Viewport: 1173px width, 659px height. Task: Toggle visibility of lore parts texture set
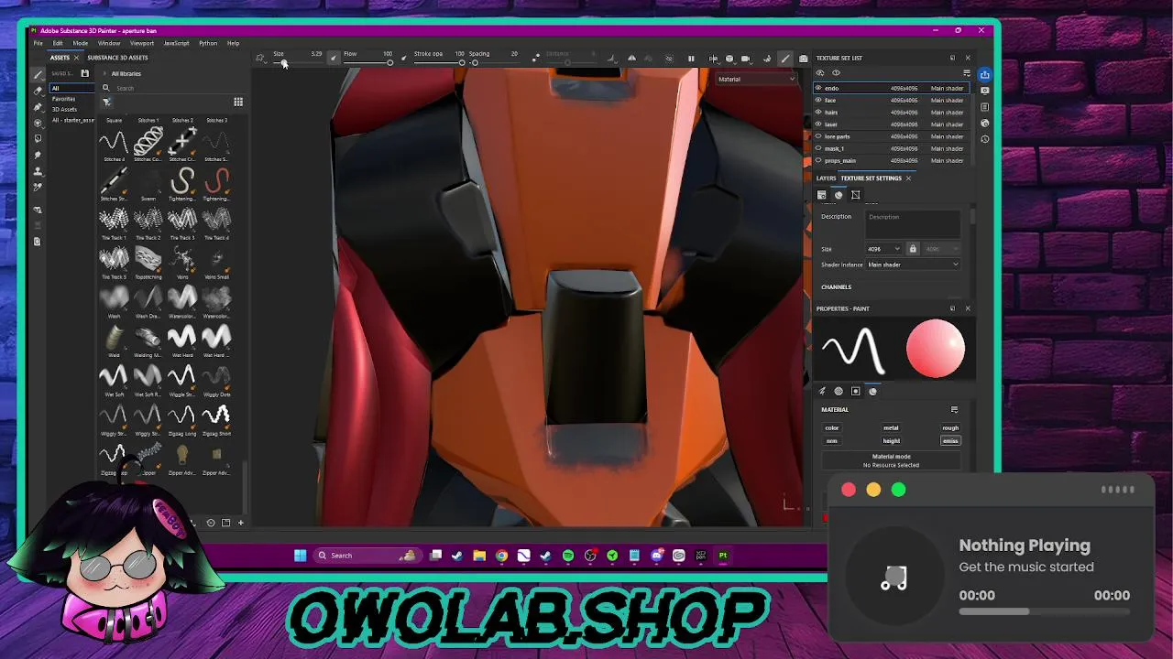click(x=818, y=136)
